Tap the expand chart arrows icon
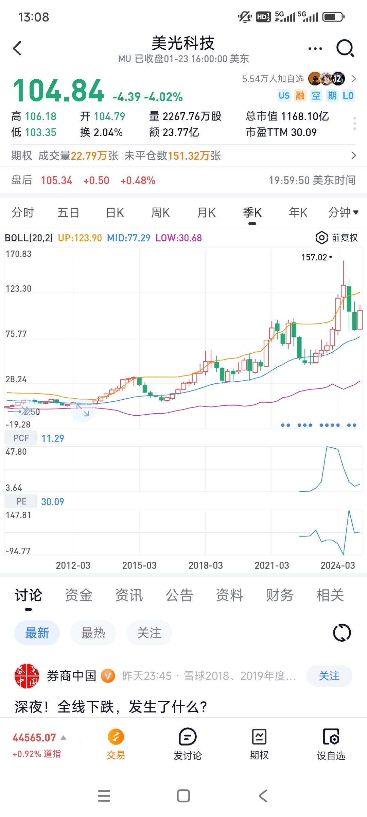367x817 pixels. [83, 410]
